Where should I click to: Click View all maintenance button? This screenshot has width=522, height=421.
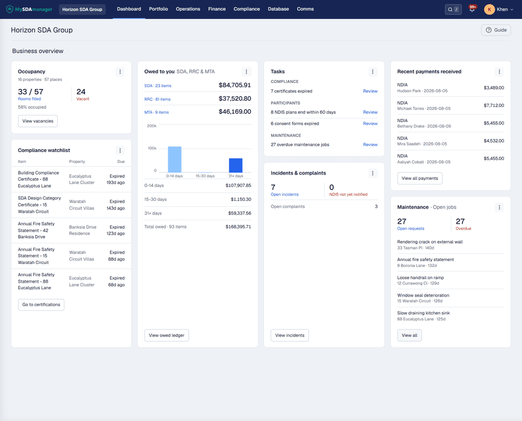tap(410, 335)
